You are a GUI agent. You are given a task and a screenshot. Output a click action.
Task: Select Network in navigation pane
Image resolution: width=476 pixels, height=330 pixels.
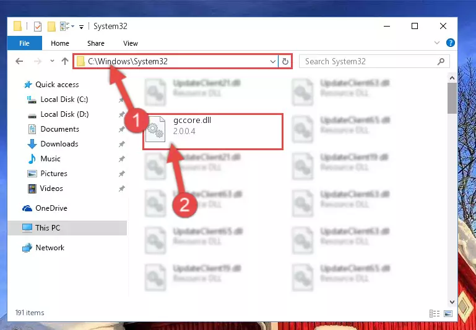(x=50, y=248)
